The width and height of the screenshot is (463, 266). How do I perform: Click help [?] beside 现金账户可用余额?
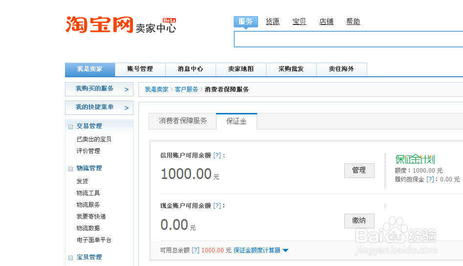(217, 206)
